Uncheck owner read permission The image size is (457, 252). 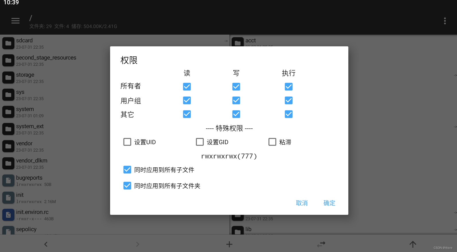(187, 87)
